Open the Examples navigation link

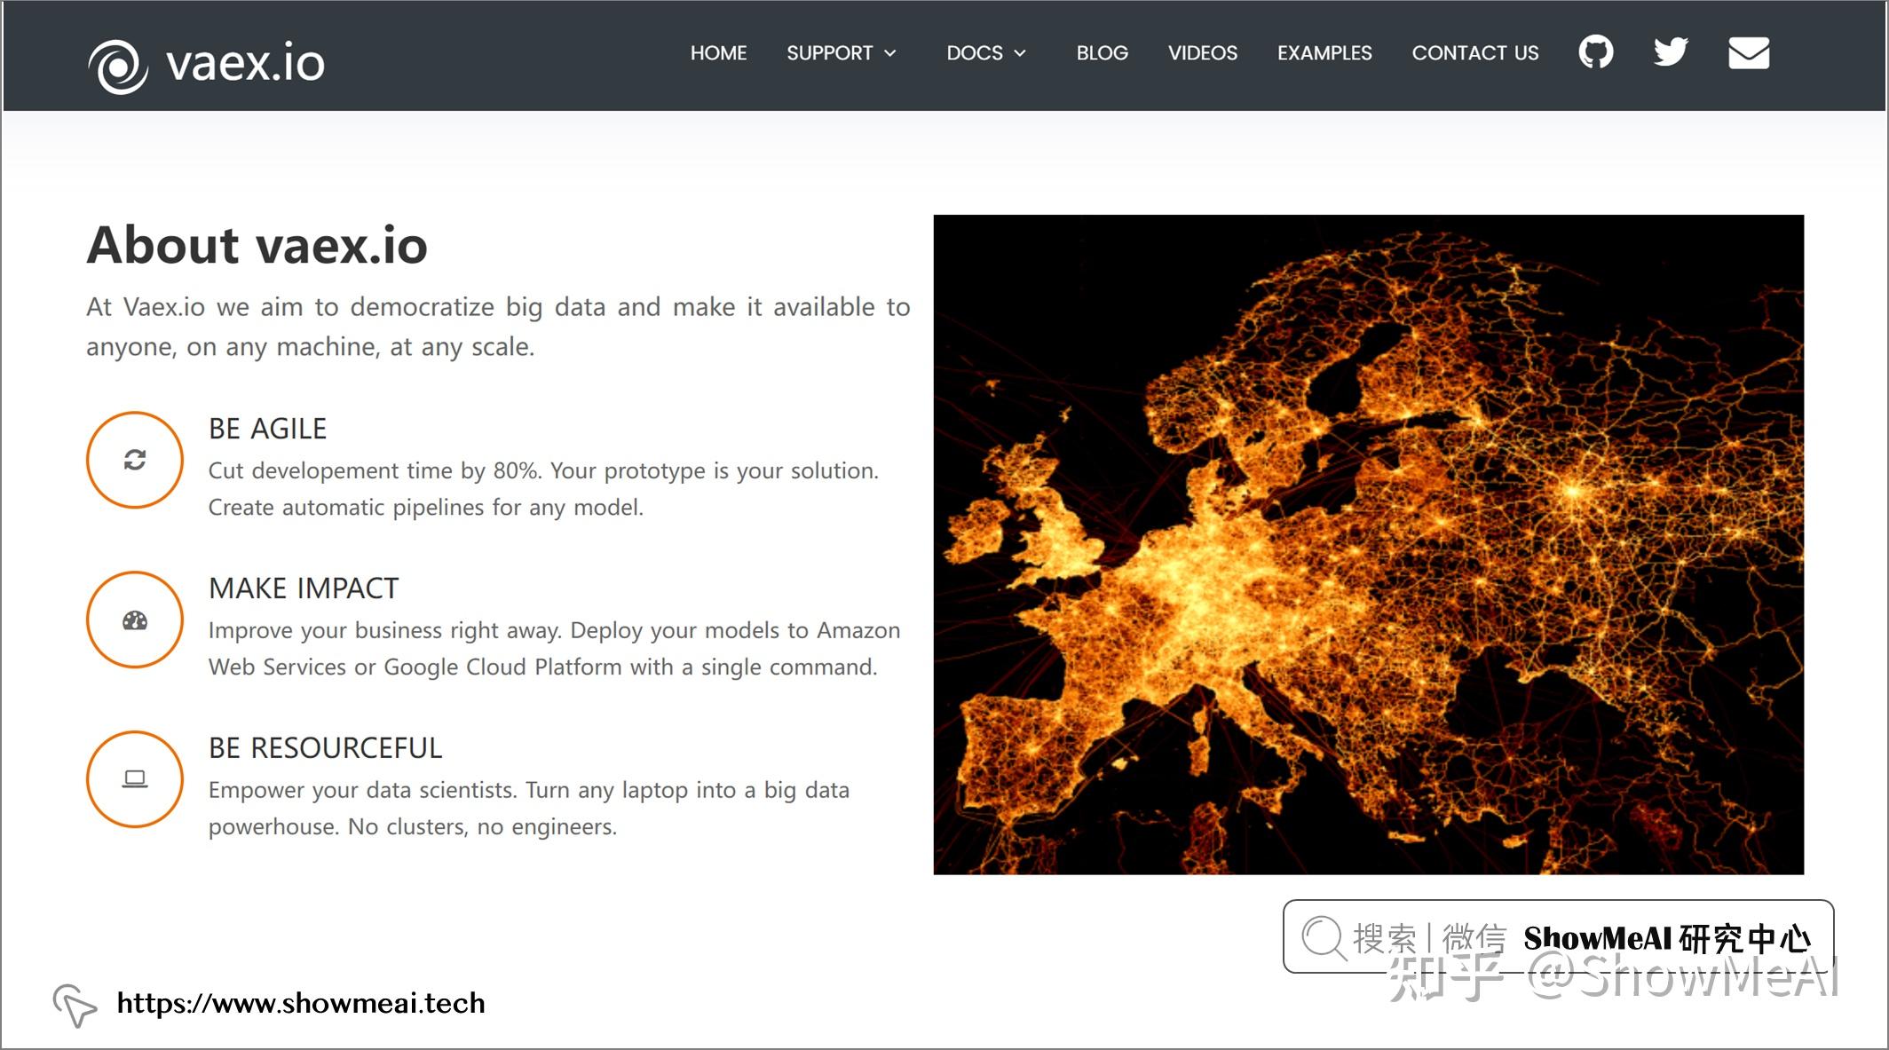click(1324, 53)
